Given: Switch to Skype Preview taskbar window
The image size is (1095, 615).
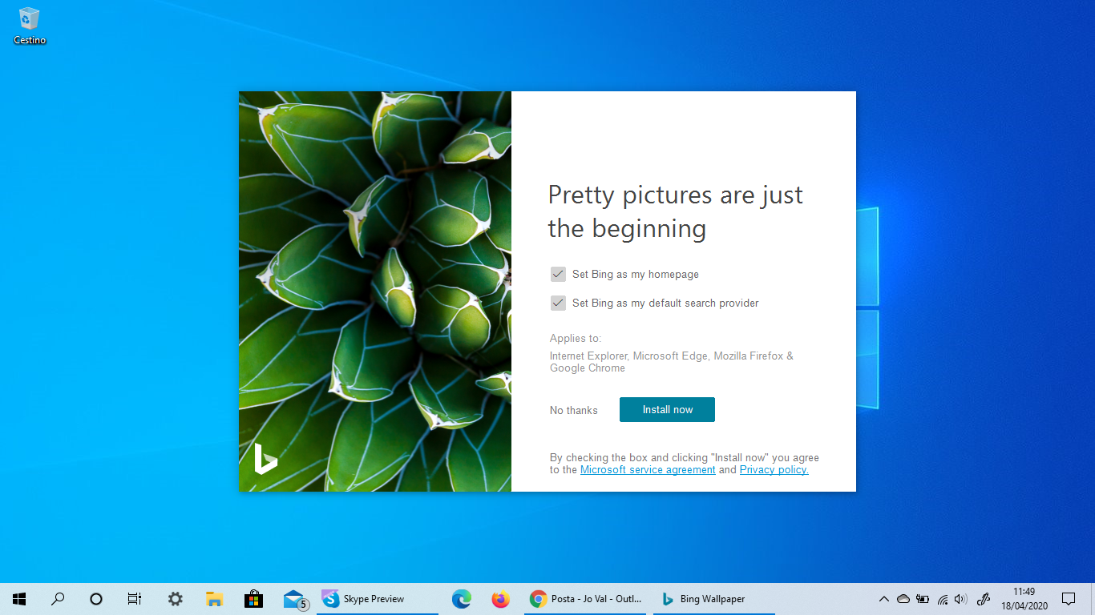Looking at the screenshot, I should point(378,599).
